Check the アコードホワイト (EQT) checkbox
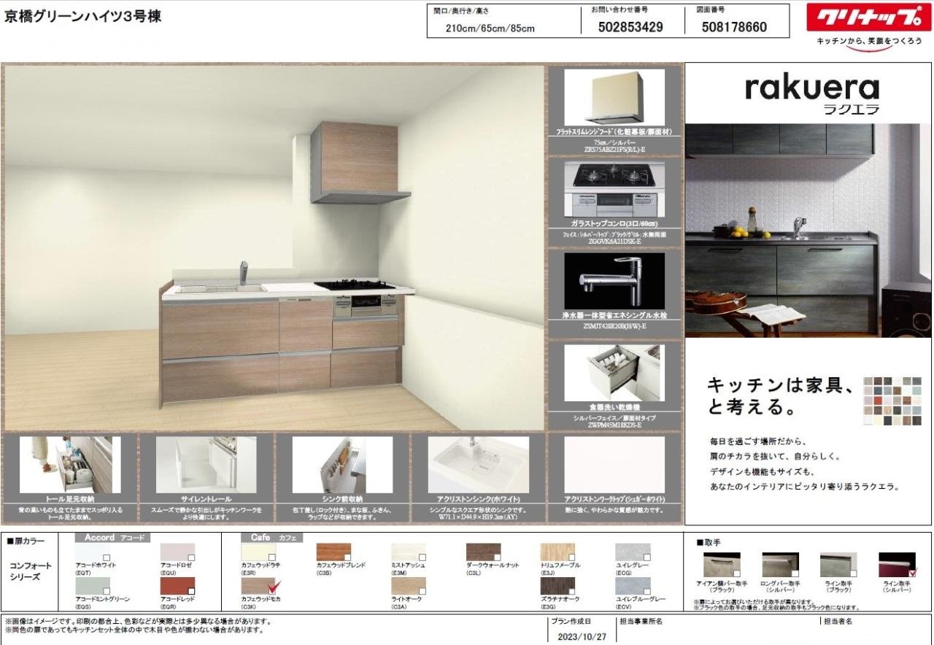 coord(107,557)
